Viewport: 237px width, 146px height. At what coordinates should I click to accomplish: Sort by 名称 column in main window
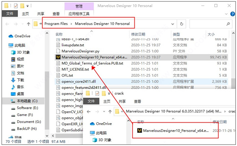click(59, 34)
